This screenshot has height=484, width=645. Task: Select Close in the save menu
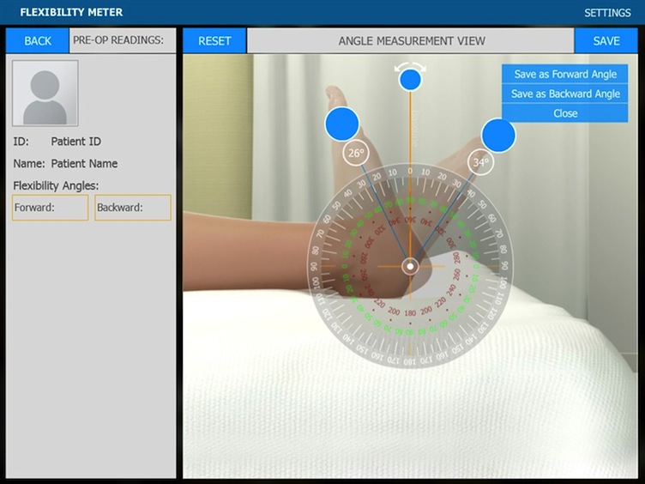[x=564, y=113]
